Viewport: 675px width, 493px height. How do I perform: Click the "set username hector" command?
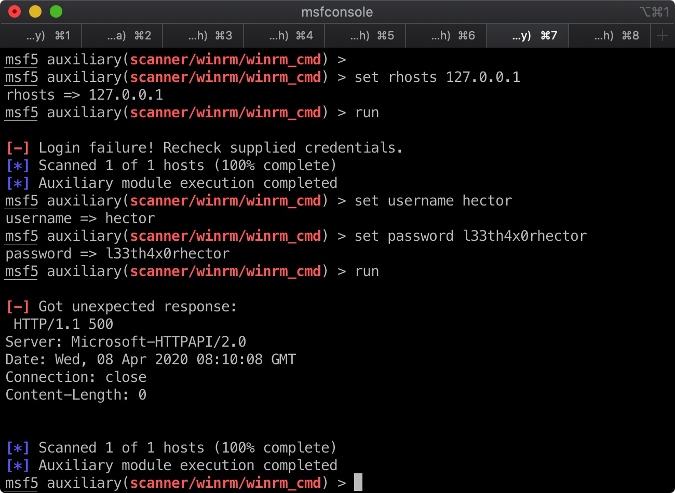433,201
